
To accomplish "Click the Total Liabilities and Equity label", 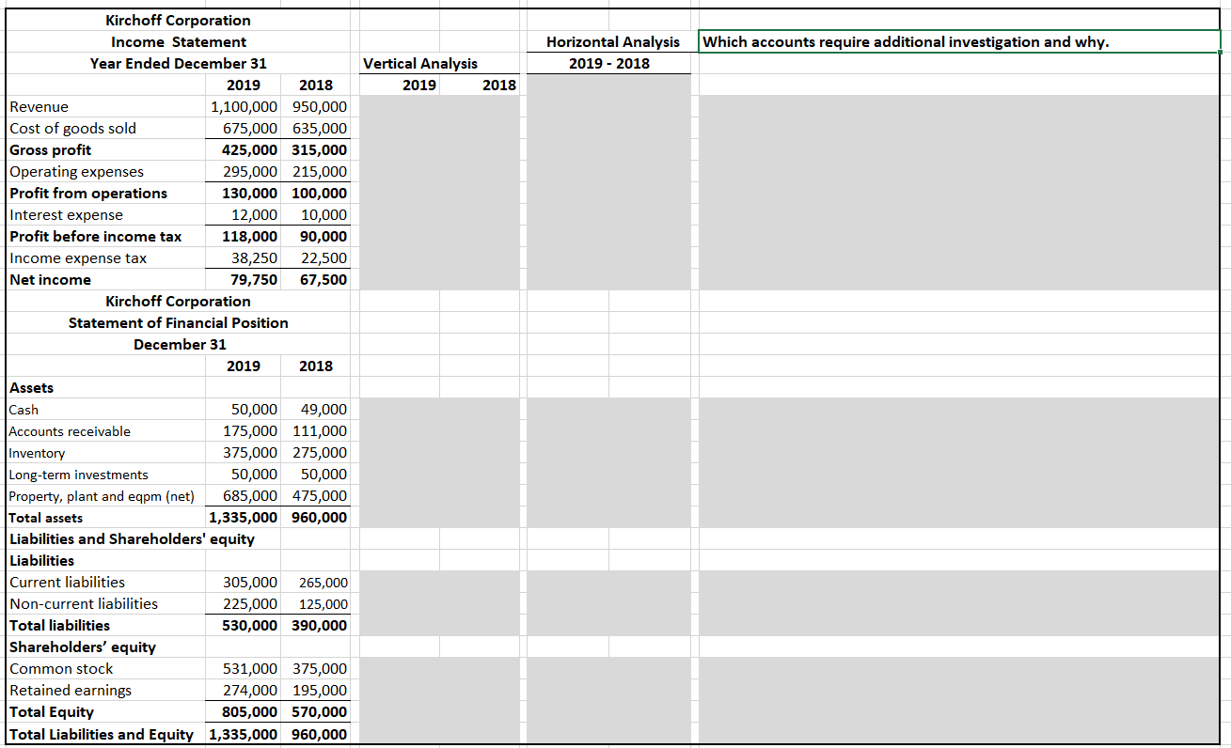I will pyautogui.click(x=102, y=735).
